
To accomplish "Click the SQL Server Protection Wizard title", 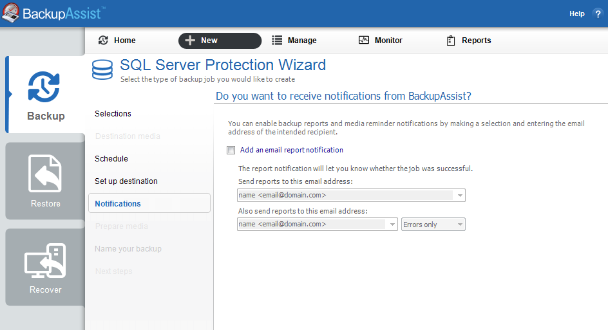I will [223, 65].
